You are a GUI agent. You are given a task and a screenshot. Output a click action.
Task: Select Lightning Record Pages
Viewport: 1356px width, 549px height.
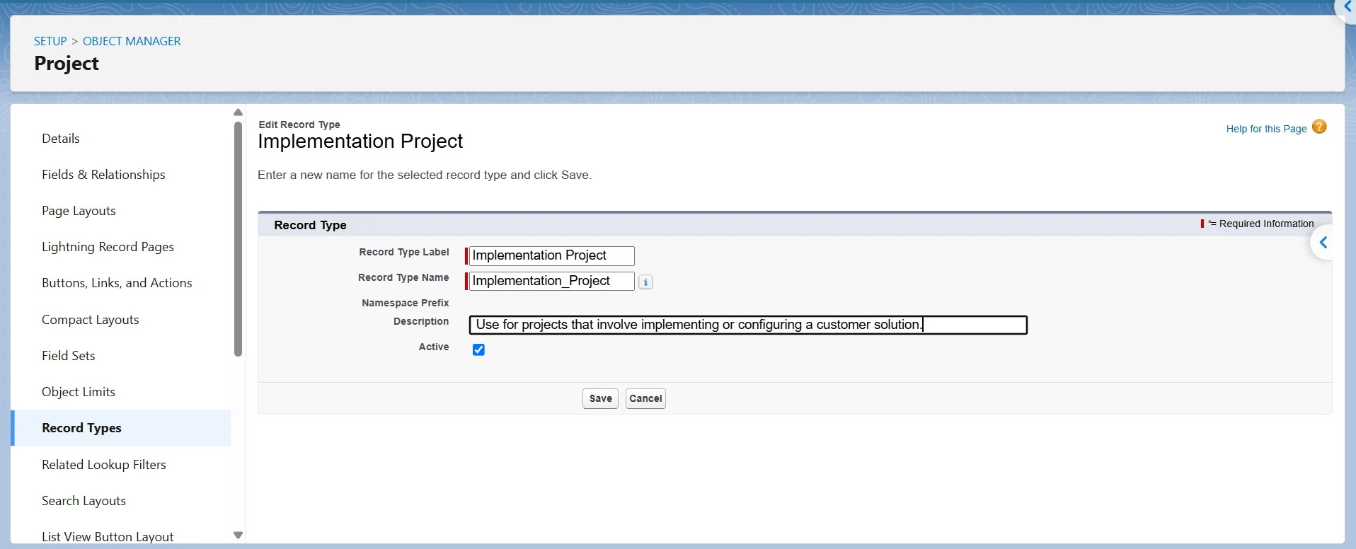click(x=108, y=247)
